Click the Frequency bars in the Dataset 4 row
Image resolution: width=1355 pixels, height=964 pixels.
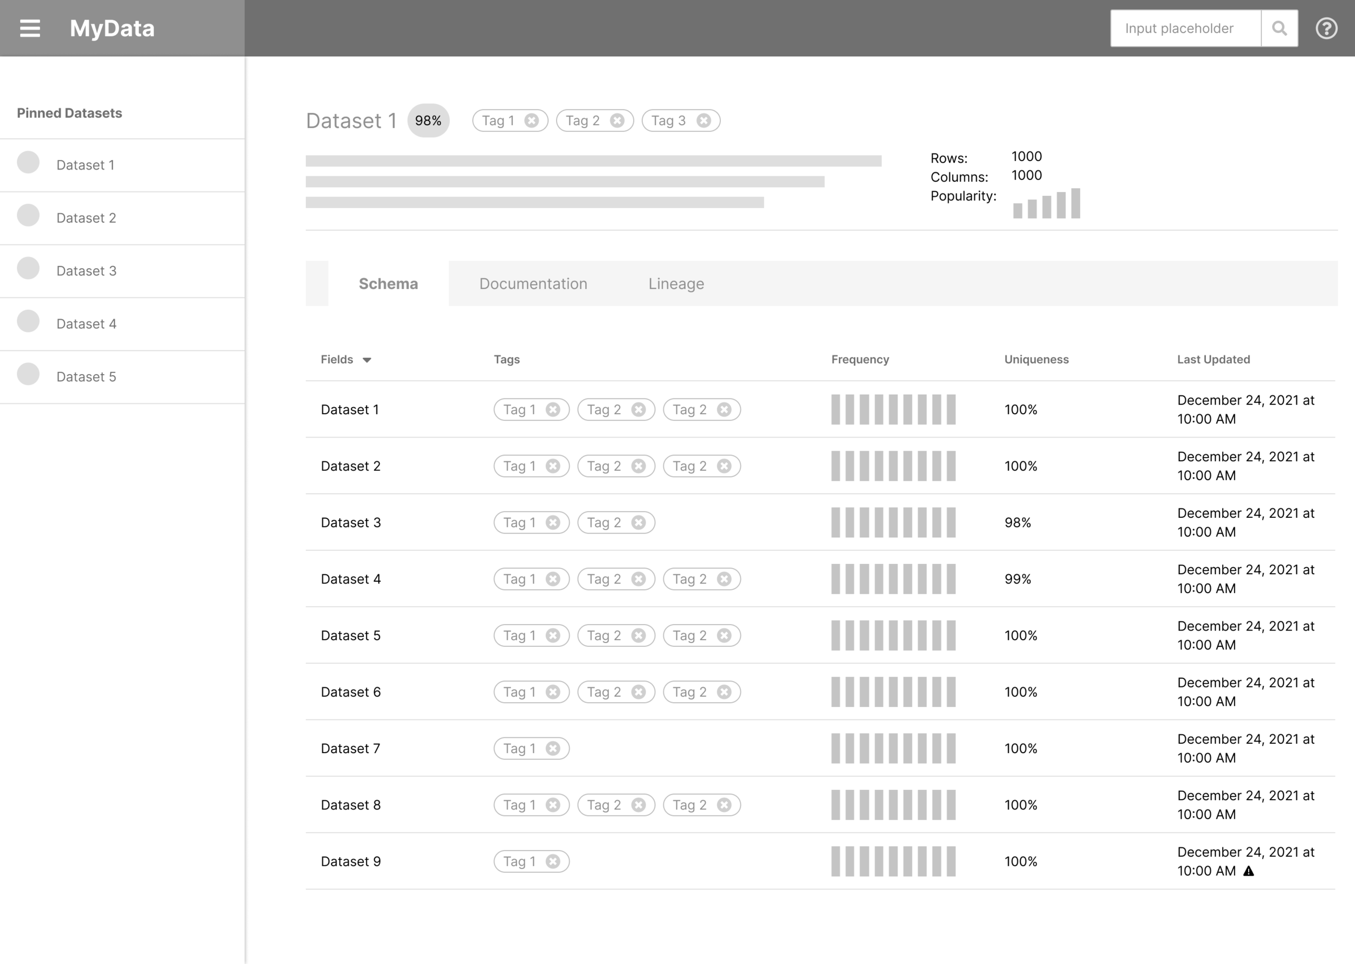point(893,579)
